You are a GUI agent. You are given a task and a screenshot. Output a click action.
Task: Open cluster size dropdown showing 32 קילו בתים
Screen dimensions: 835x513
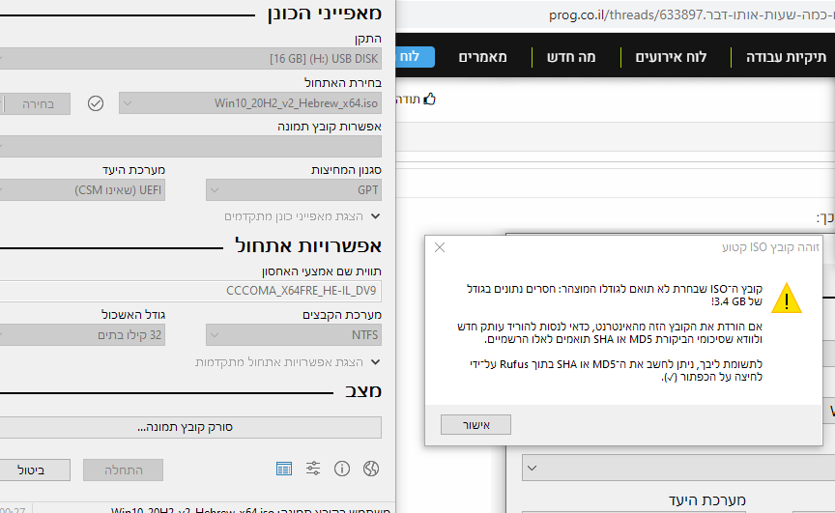pos(82,334)
